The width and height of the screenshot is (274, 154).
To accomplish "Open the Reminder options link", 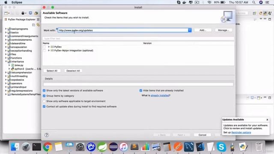I will coord(241,133).
